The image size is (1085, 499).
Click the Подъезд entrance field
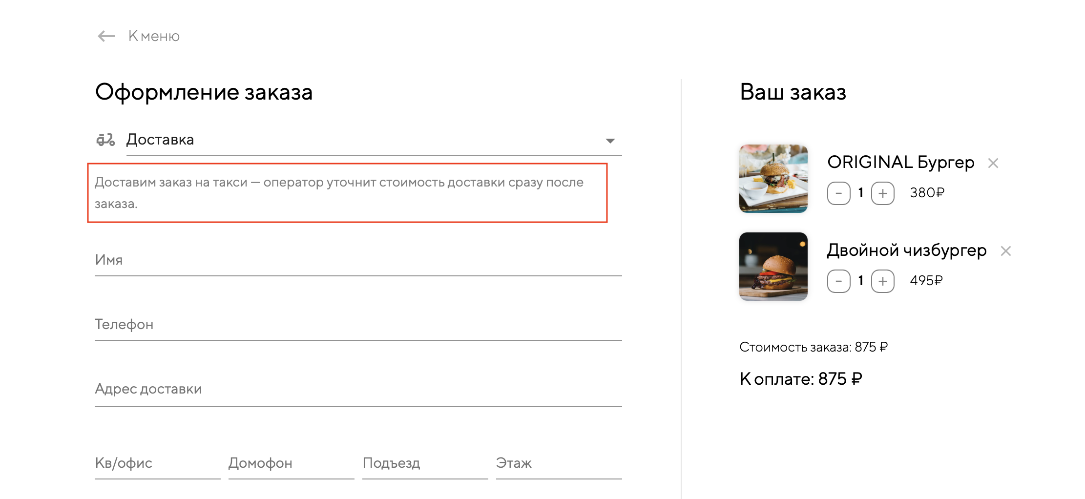coord(425,463)
